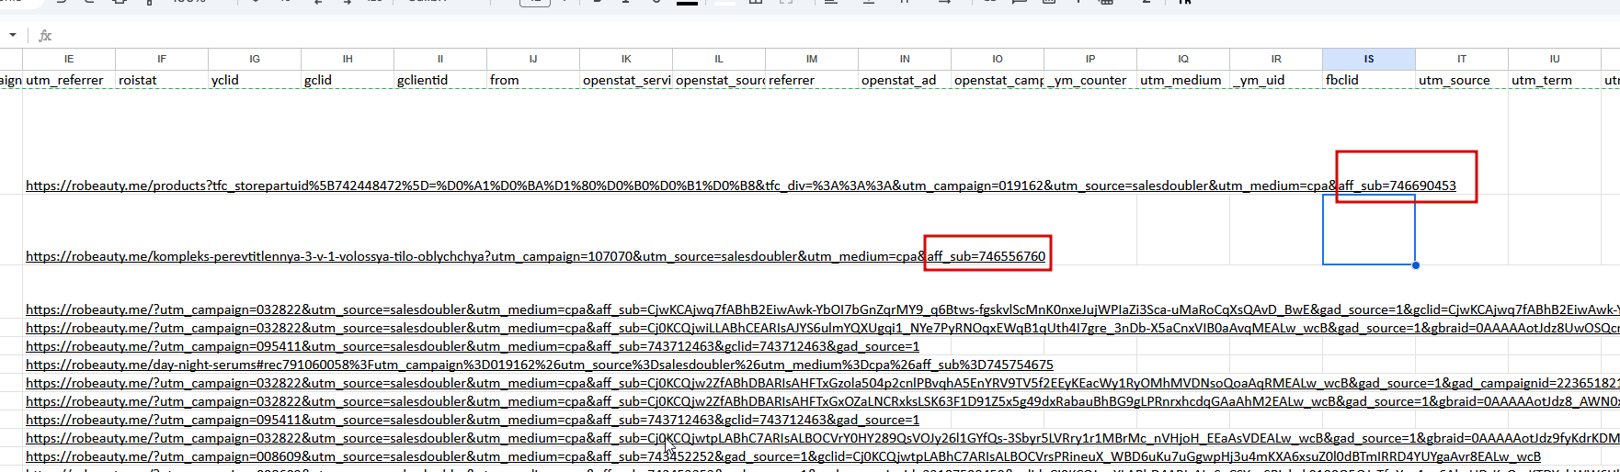Open the Name box dropdown arrow
Viewport: 1620px width, 472px height.
(x=13, y=36)
